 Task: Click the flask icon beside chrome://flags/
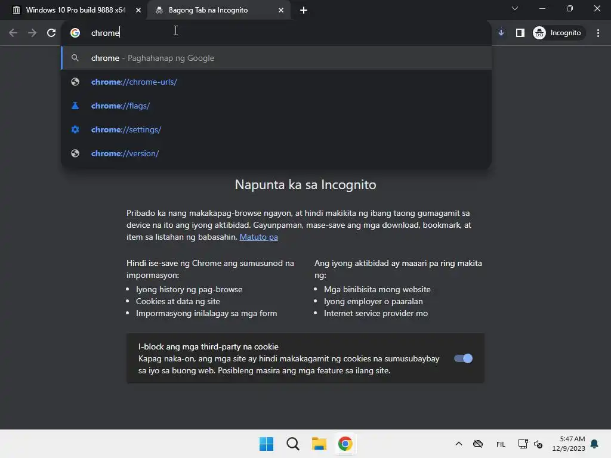pyautogui.click(x=75, y=106)
